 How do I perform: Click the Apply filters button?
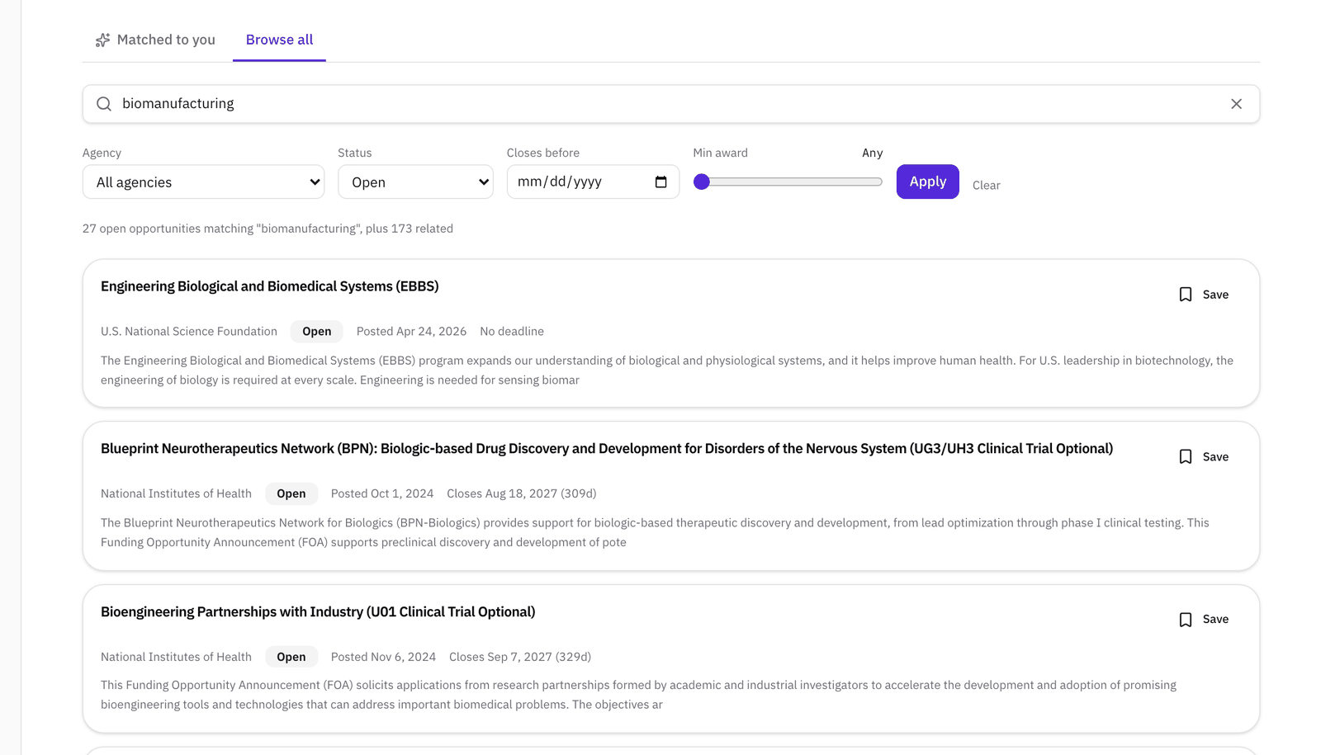tap(927, 182)
